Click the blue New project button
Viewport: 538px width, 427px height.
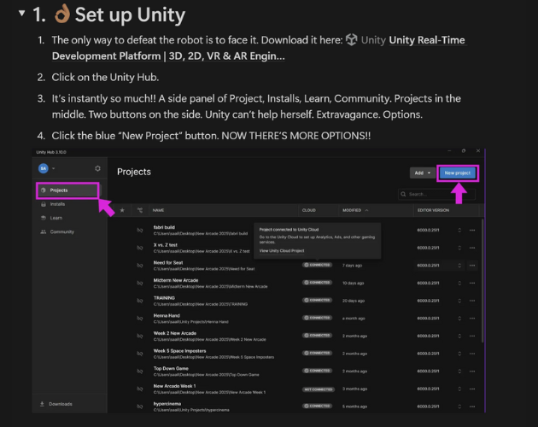(458, 173)
